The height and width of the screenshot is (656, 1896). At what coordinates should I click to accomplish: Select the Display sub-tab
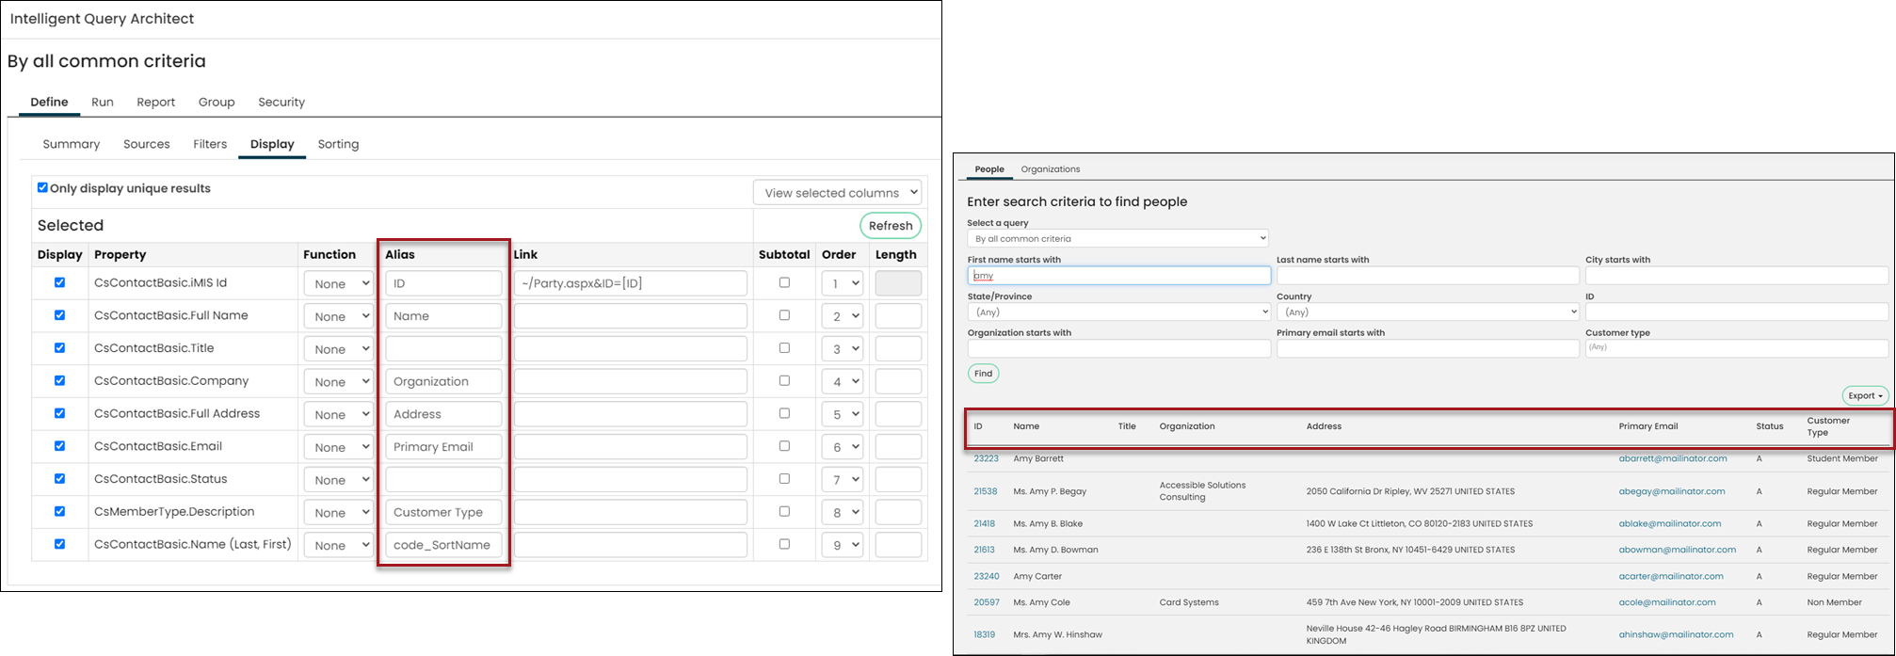pos(272,144)
